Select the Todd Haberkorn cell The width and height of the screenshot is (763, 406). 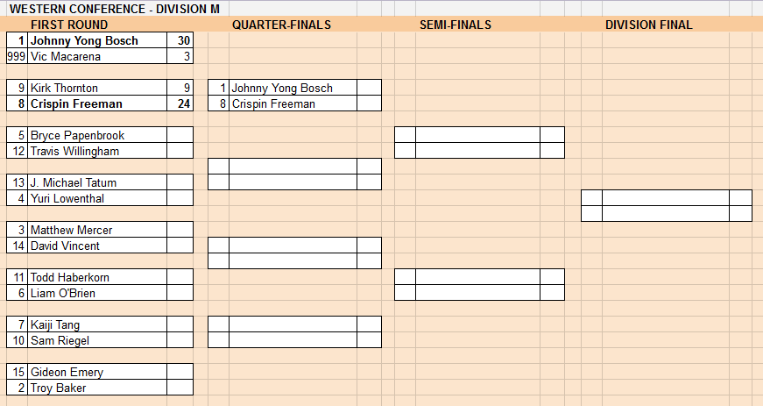(x=97, y=277)
